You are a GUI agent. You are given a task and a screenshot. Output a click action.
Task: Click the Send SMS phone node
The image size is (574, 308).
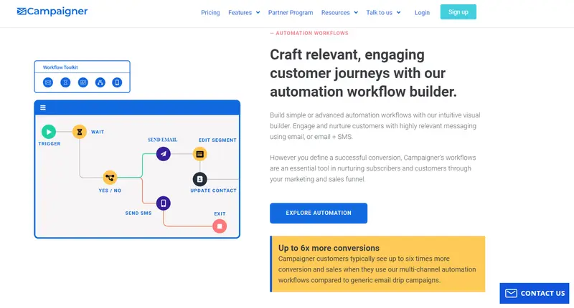pyautogui.click(x=164, y=203)
